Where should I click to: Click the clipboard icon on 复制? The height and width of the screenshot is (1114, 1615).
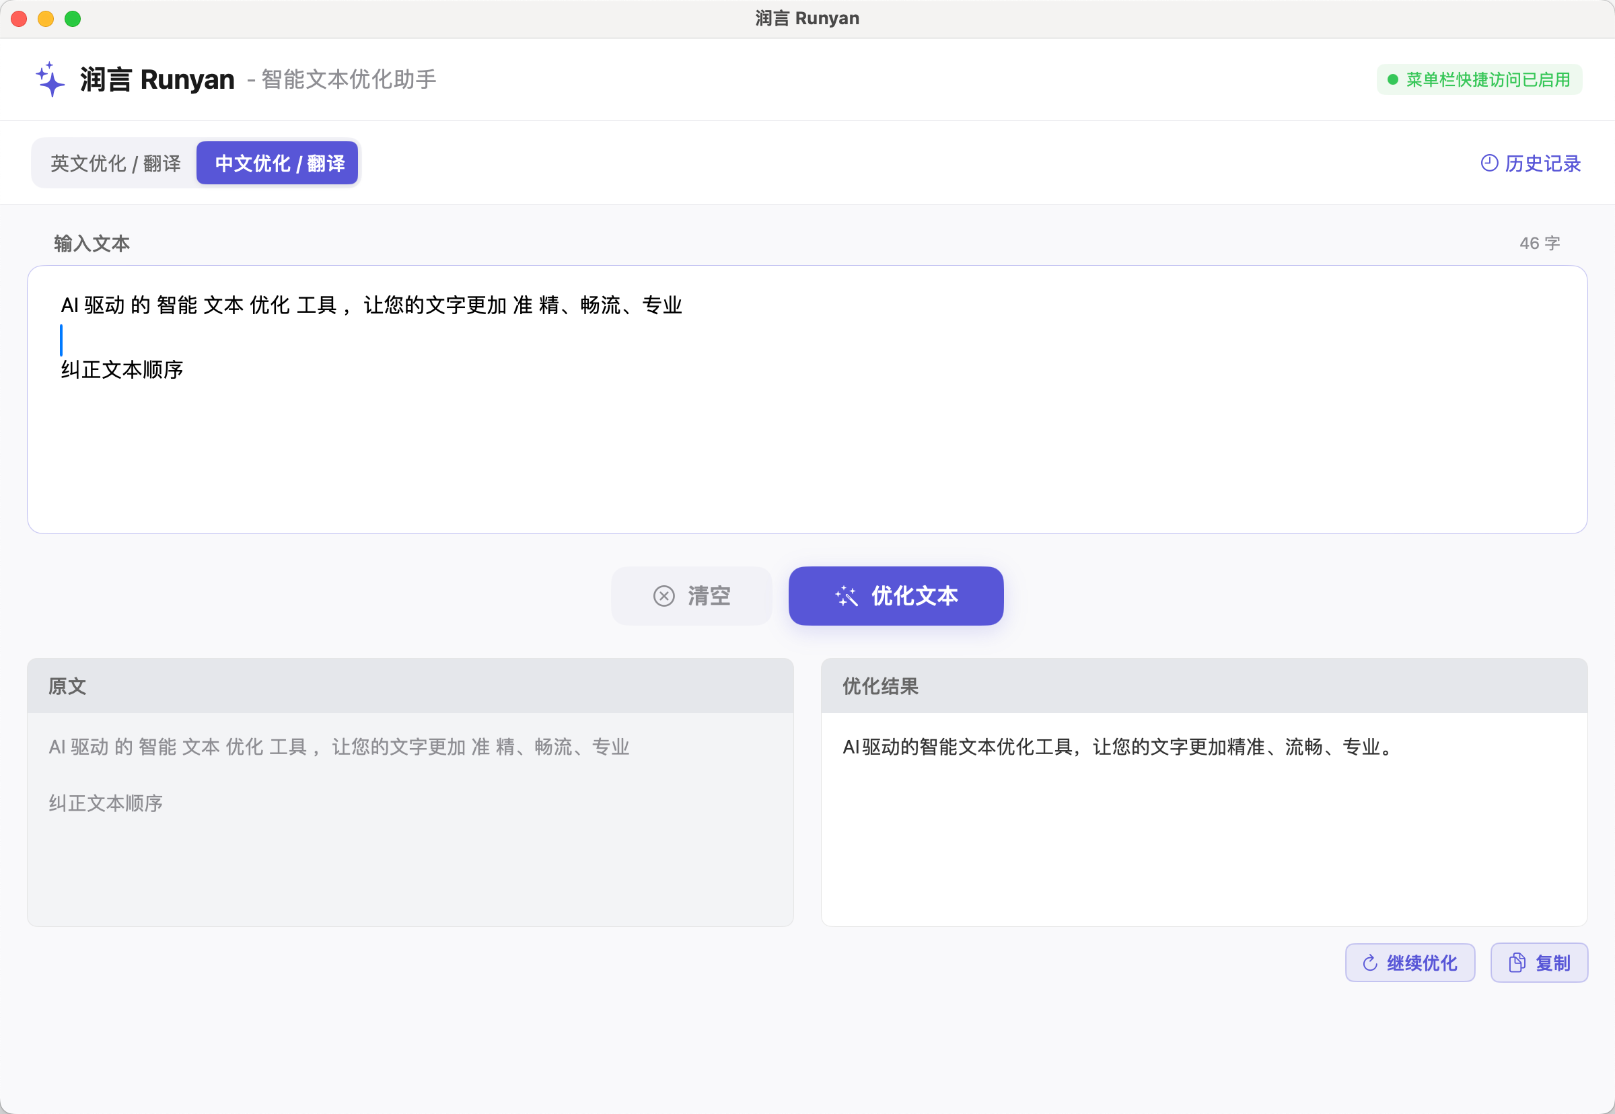pyautogui.click(x=1517, y=963)
